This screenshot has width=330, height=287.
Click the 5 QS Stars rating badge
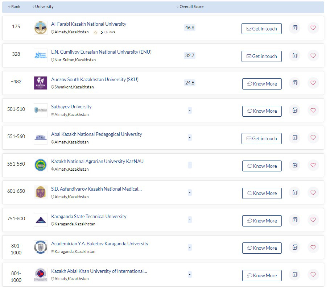point(104,32)
